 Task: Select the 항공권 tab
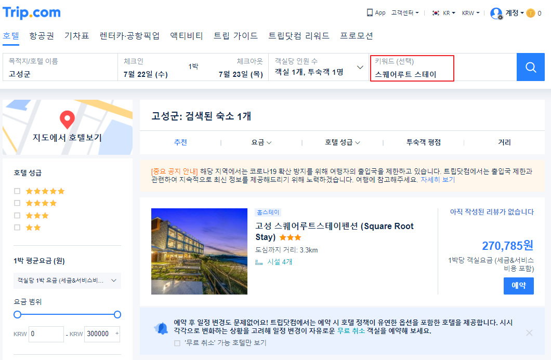(42, 36)
